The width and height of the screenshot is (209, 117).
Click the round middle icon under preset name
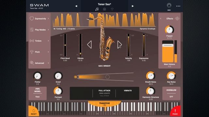coord(104,9)
